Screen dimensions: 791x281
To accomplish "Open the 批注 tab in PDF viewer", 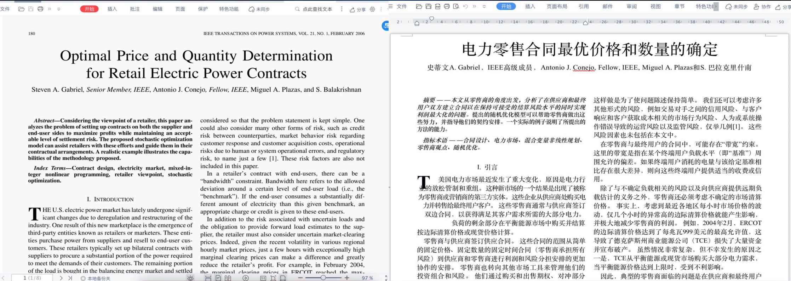I will (x=134, y=9).
